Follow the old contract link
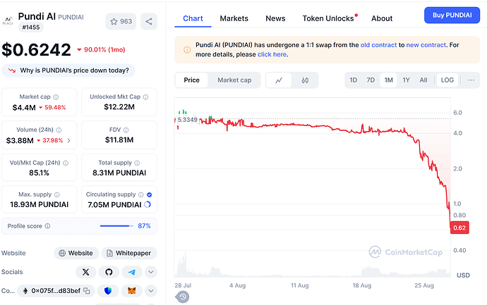This screenshot has height=305, width=487. tap(378, 45)
